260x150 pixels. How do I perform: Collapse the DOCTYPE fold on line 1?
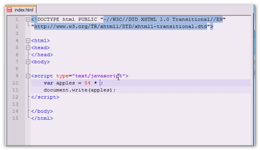coord(28,19)
